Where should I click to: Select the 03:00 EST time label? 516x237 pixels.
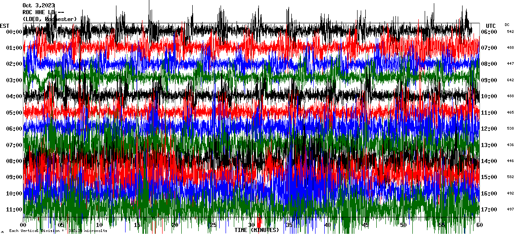point(14,80)
